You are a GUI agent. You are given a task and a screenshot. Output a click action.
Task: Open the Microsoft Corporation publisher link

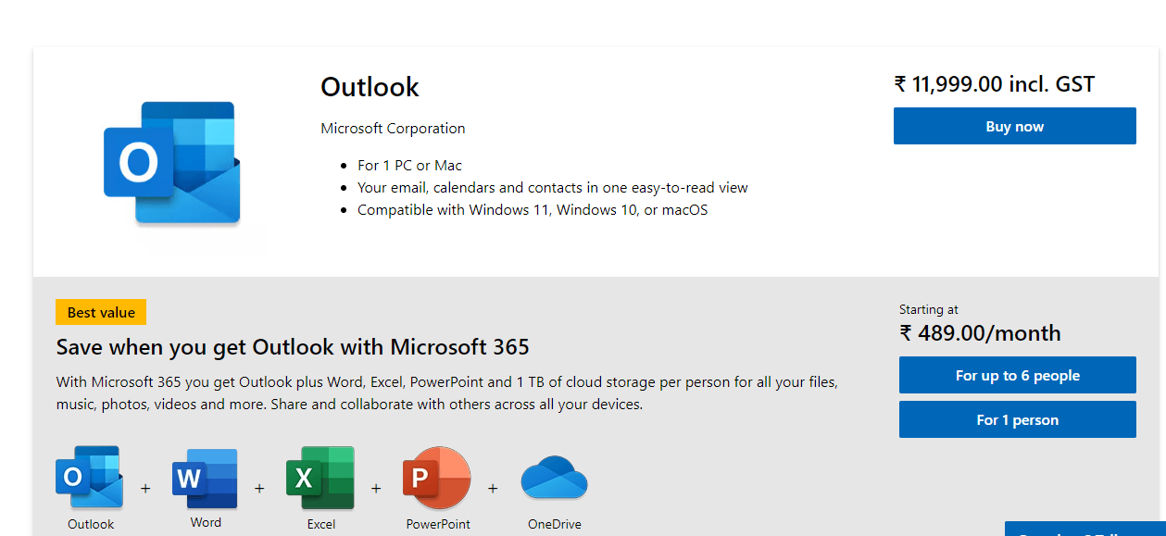(392, 128)
